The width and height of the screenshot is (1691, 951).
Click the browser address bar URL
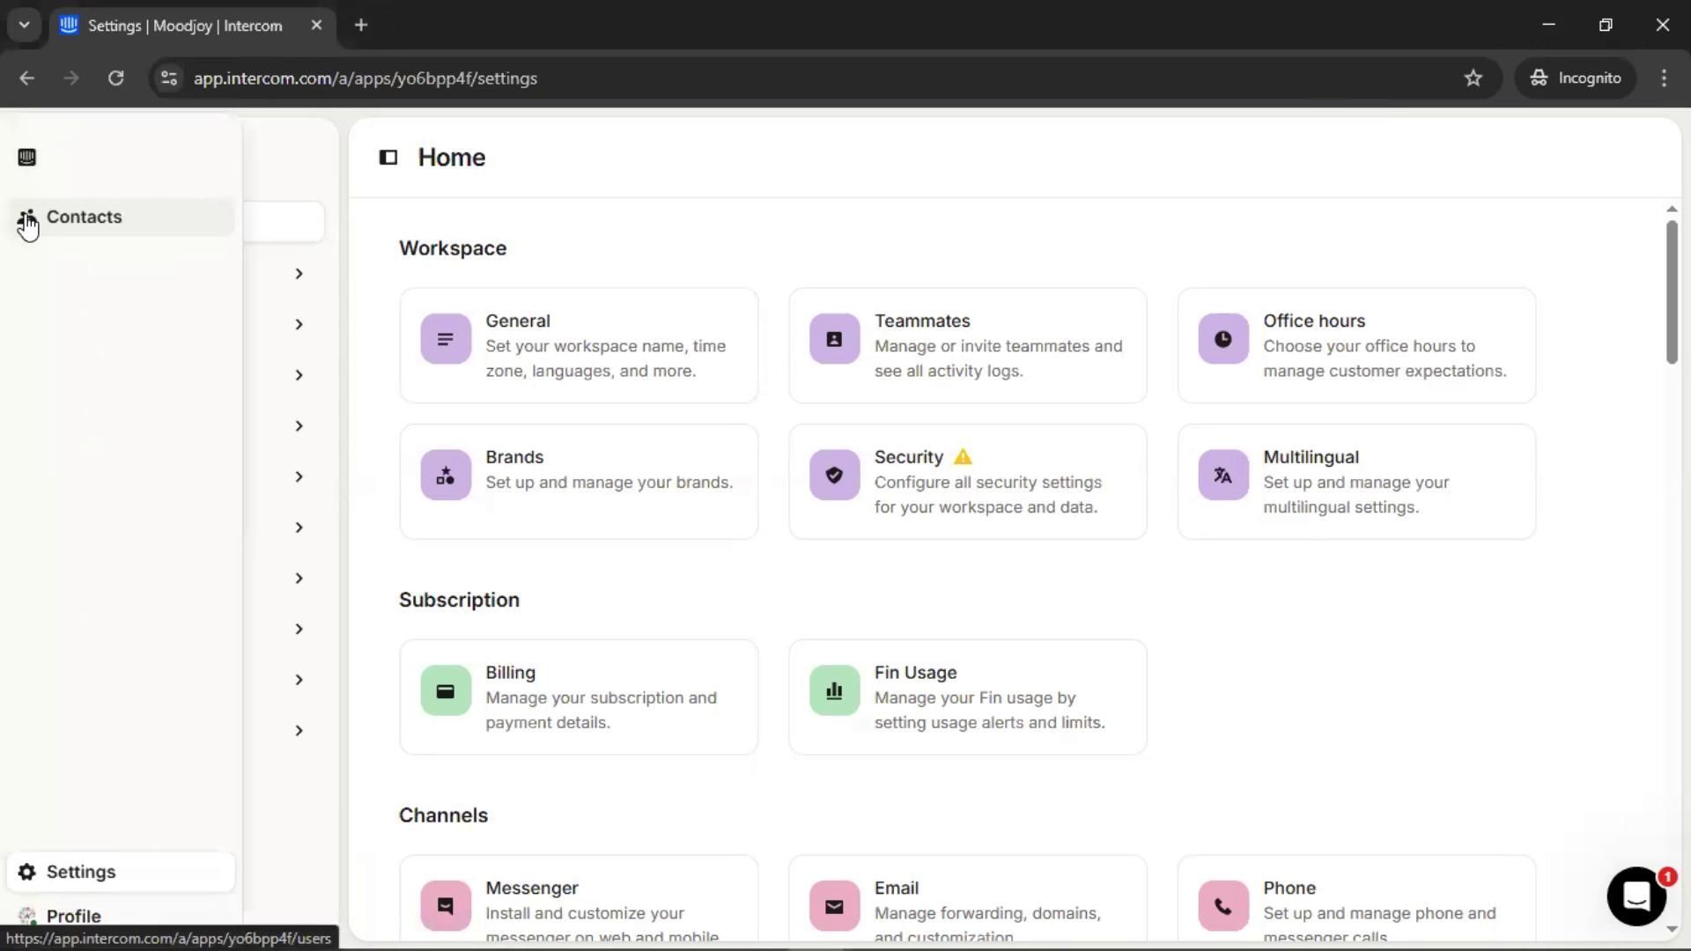365,78
